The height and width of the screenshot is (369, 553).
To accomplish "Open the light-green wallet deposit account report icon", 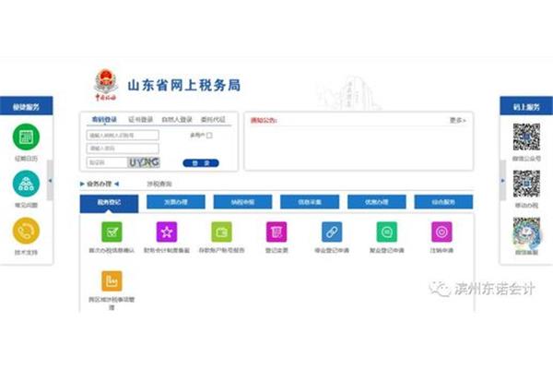I will (221, 232).
